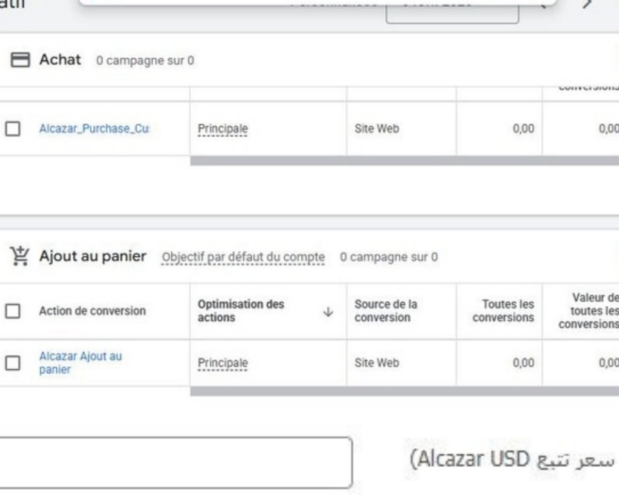The image size is (619, 495).
Task: Open the Alcazar_Purchase conversion action link
Action: (94, 128)
